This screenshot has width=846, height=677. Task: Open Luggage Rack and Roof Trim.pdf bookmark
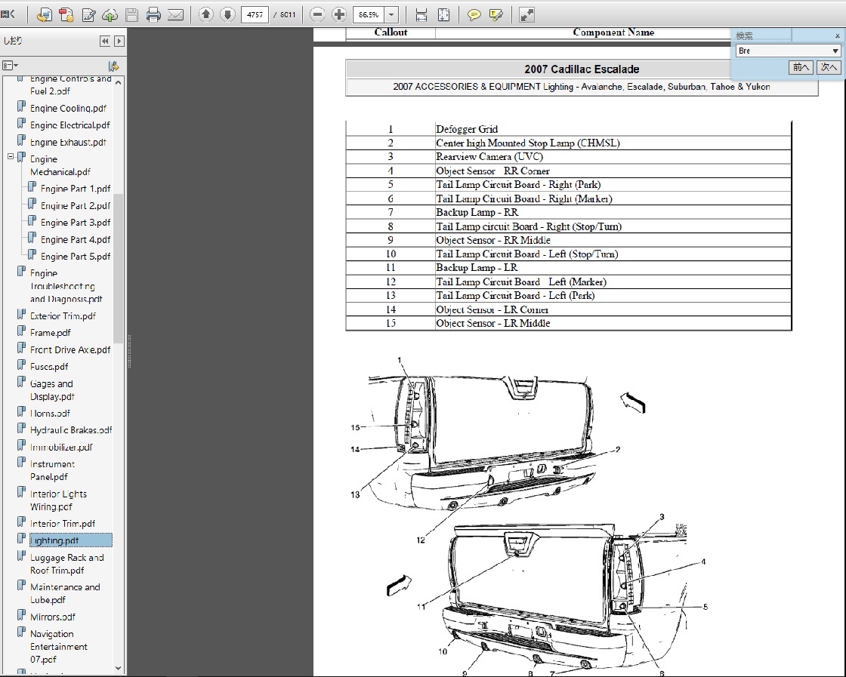(x=67, y=564)
